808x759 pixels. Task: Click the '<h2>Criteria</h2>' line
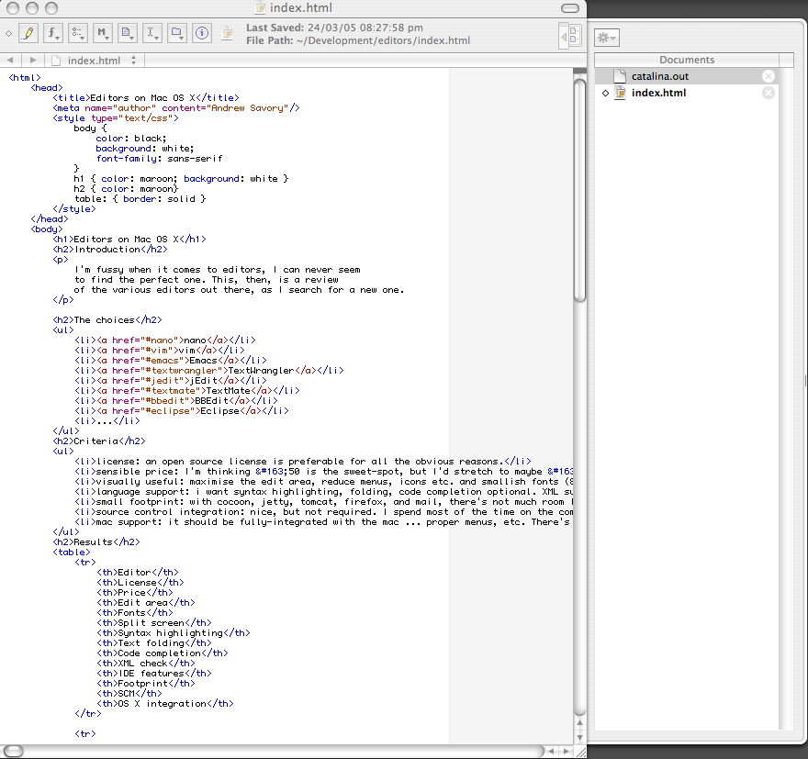pos(99,441)
